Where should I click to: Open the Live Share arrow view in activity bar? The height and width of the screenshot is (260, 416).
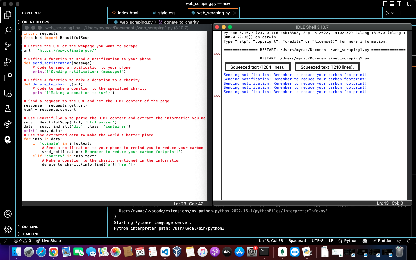[x=8, y=124]
